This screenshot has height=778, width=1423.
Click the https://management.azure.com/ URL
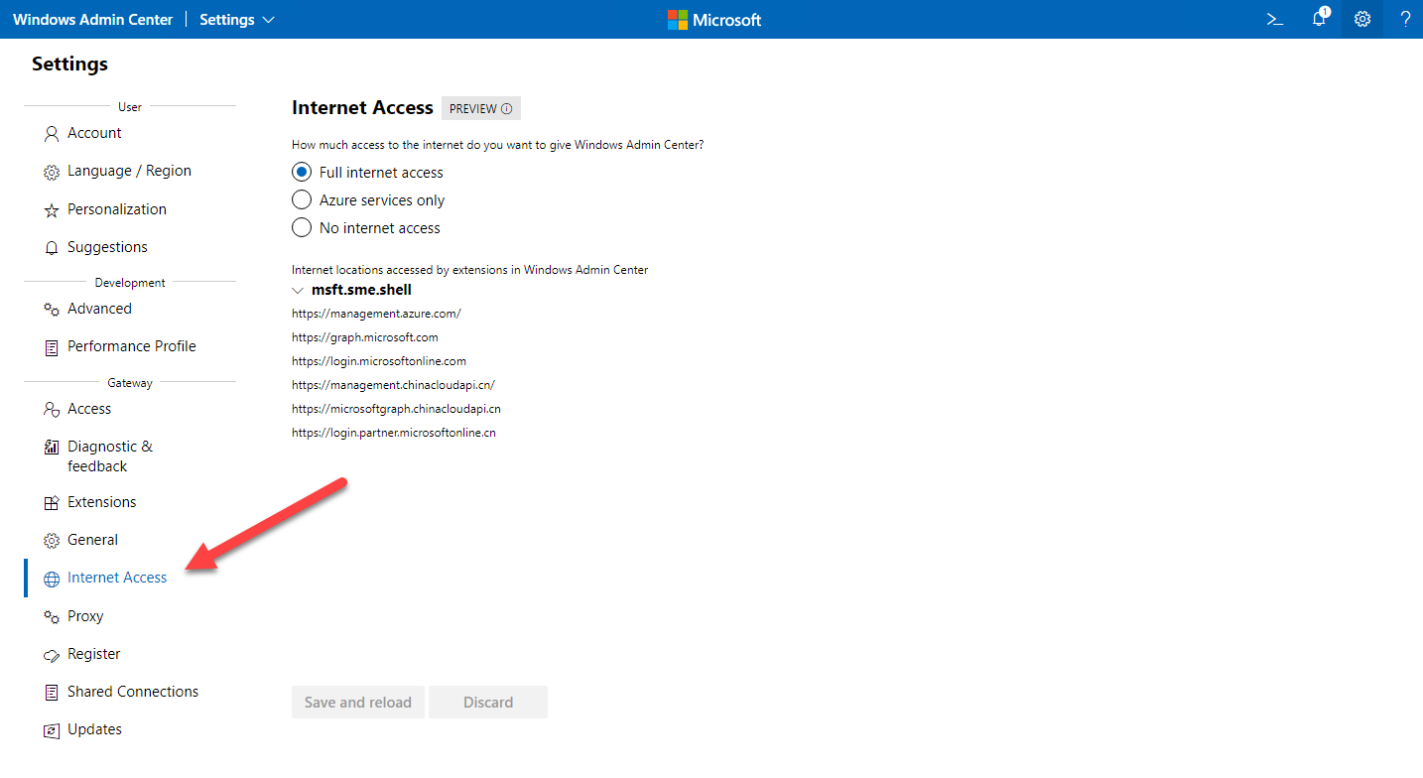[376, 314]
